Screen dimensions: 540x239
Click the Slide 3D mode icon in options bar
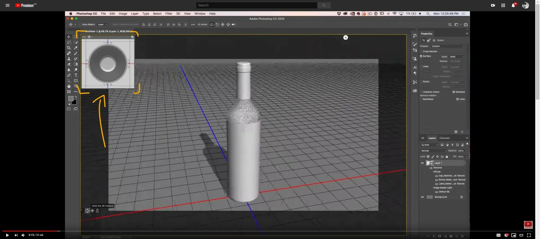pos(228,24)
